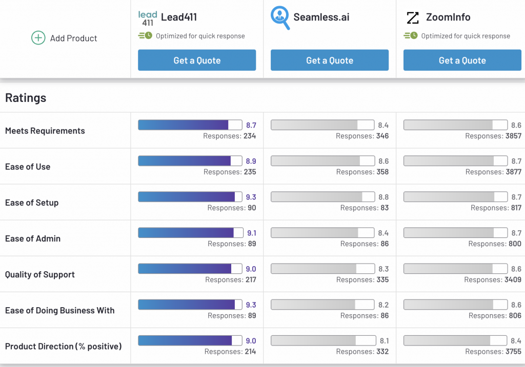Image resolution: width=525 pixels, height=367 pixels.
Task: Click Lead411's Meets Requirements rating bar
Action: tap(190, 125)
